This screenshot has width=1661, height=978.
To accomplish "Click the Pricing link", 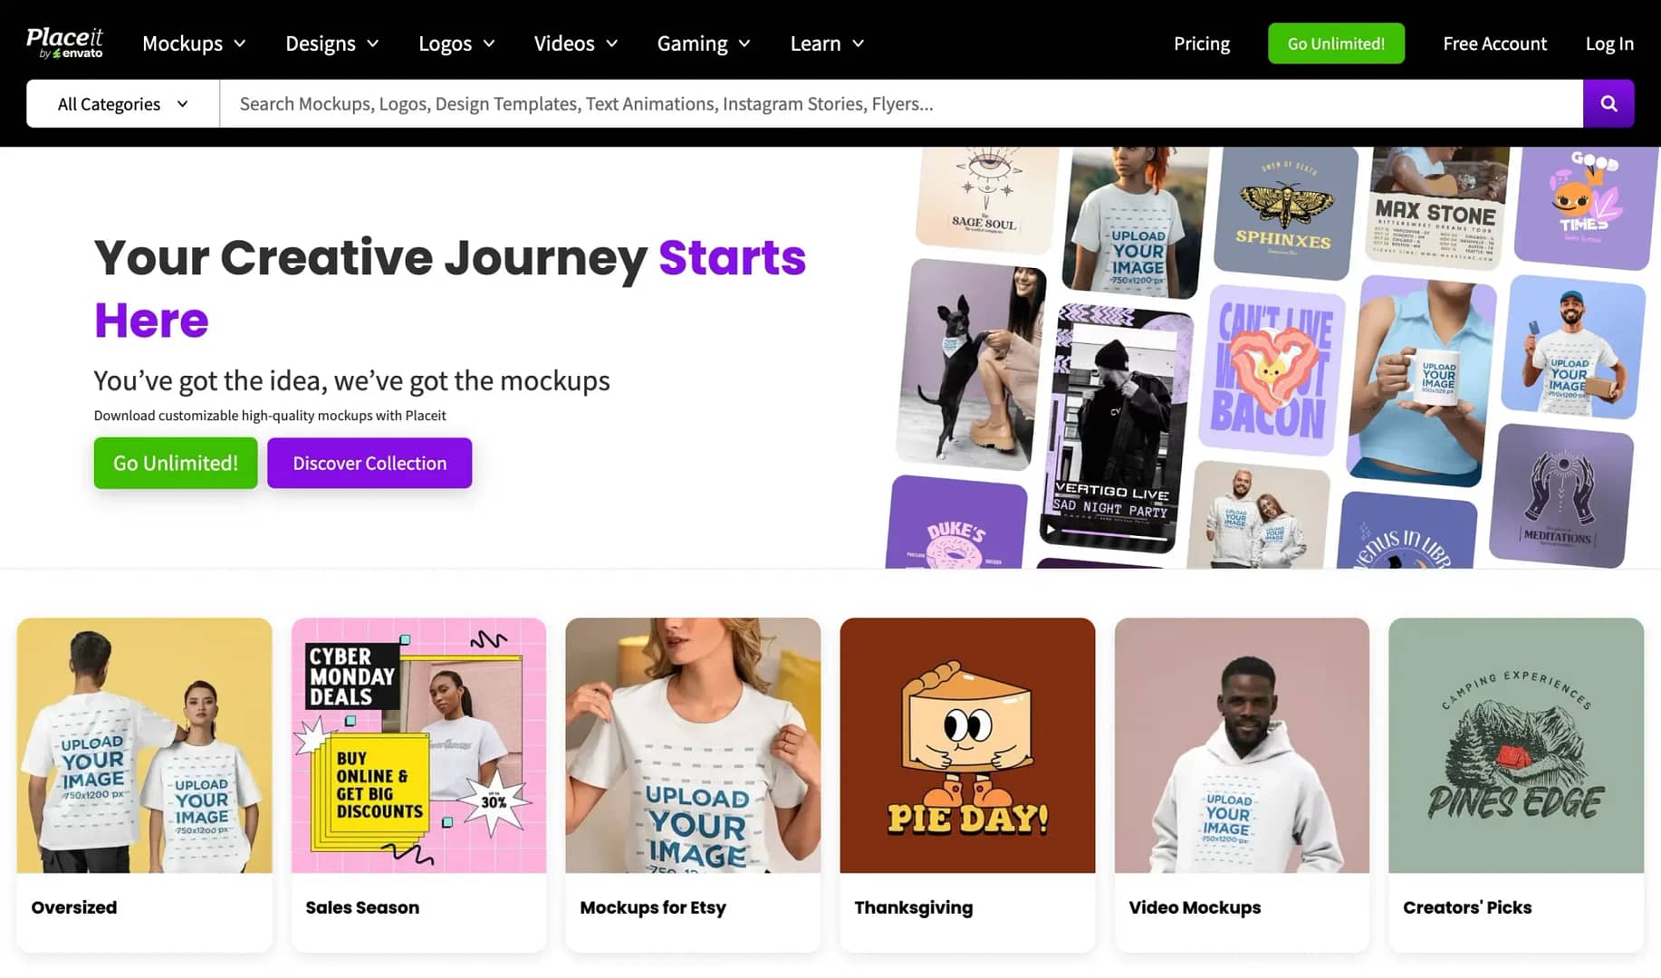I will pyautogui.click(x=1201, y=43).
